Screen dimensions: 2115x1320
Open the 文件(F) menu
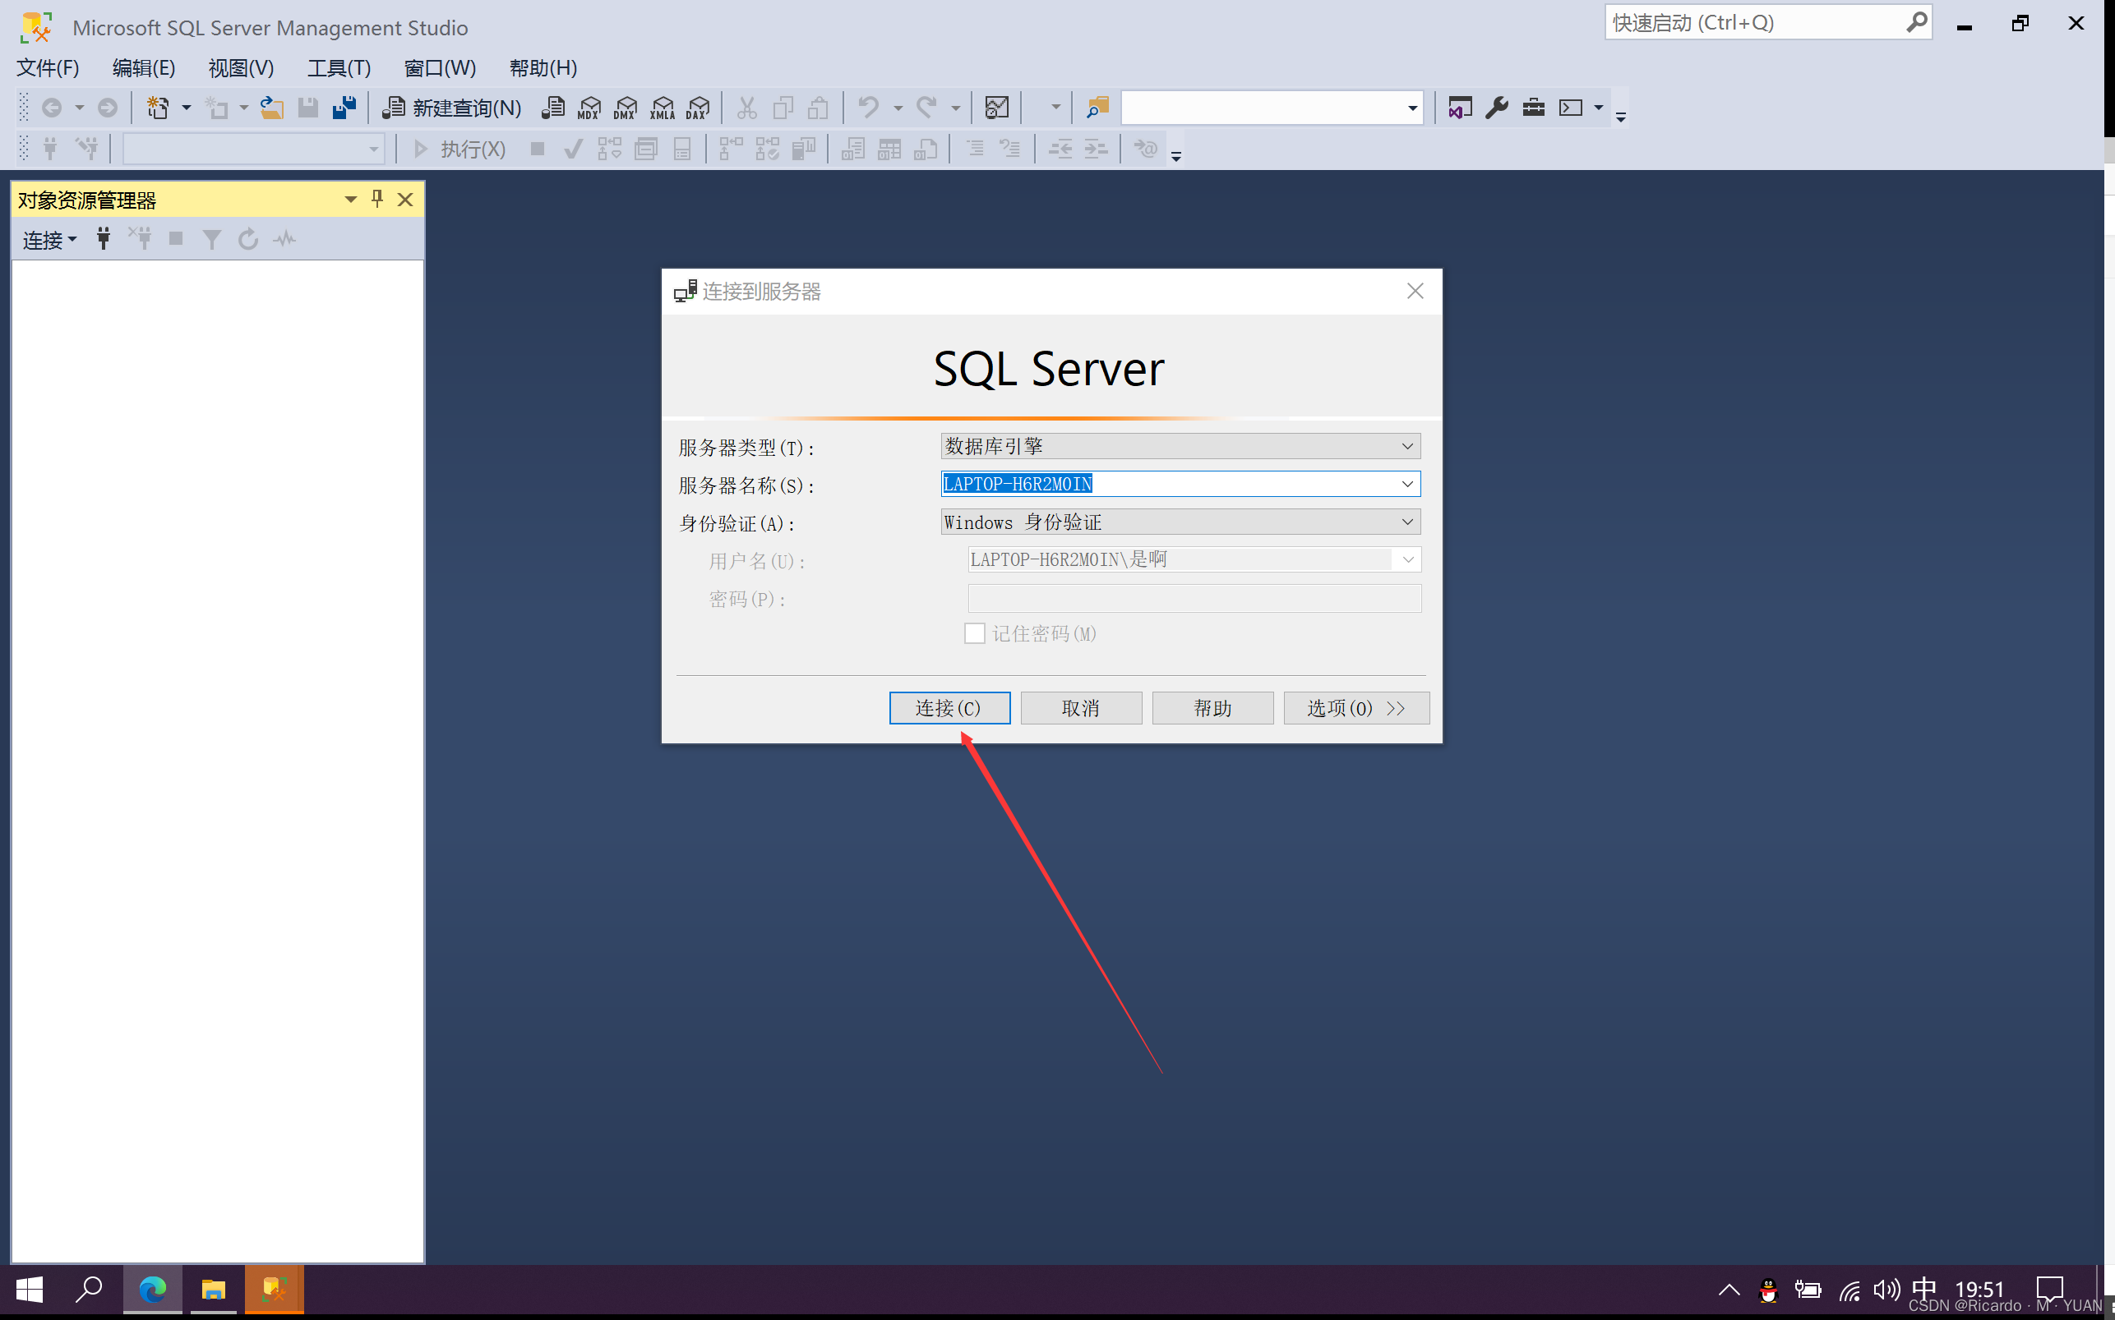coord(47,68)
